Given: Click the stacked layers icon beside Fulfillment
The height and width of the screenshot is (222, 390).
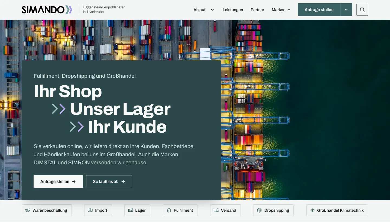Looking at the screenshot, I should (x=169, y=210).
